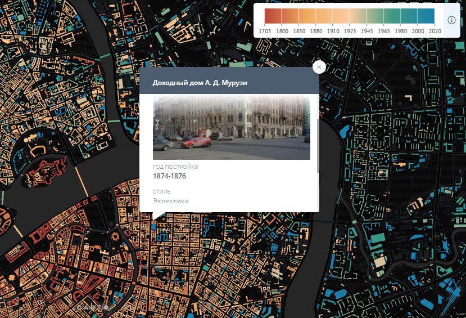Click the Мурузи building photo
The image size is (466, 318).
pyautogui.click(x=232, y=127)
